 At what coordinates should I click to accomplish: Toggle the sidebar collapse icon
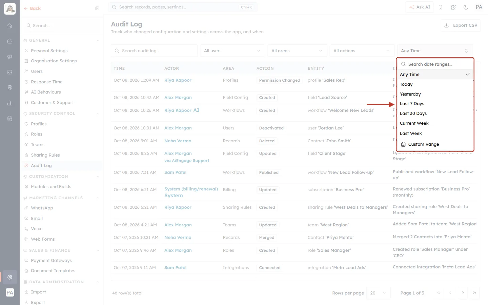click(97, 8)
